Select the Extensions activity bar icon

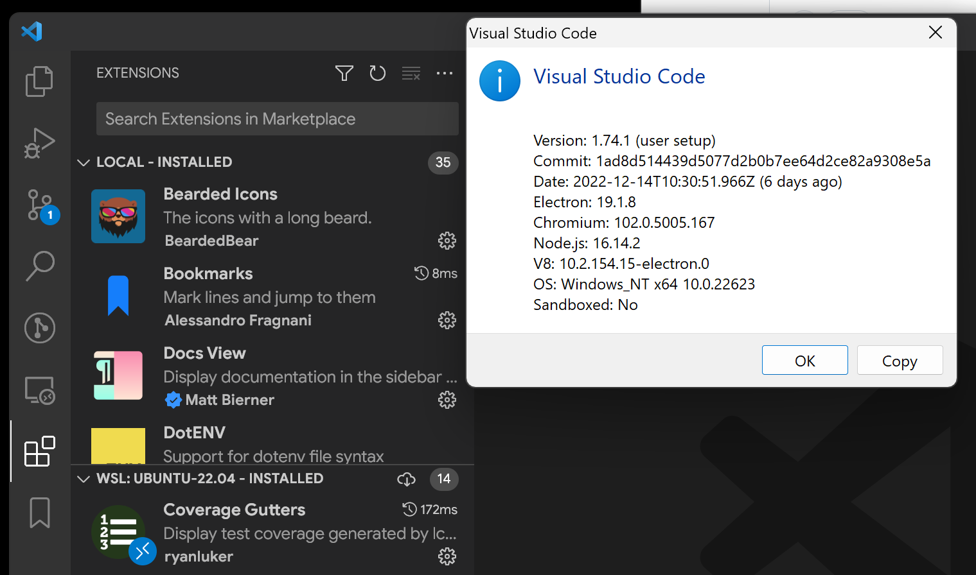pyautogui.click(x=39, y=451)
